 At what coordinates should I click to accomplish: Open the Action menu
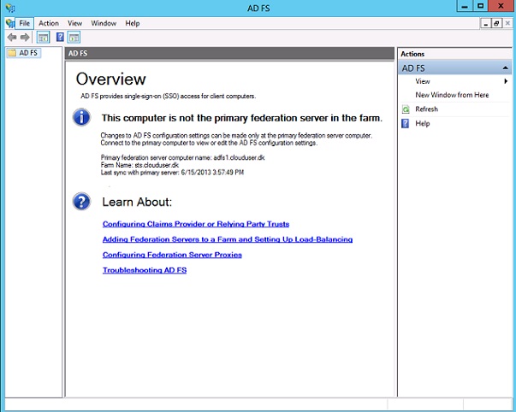49,23
